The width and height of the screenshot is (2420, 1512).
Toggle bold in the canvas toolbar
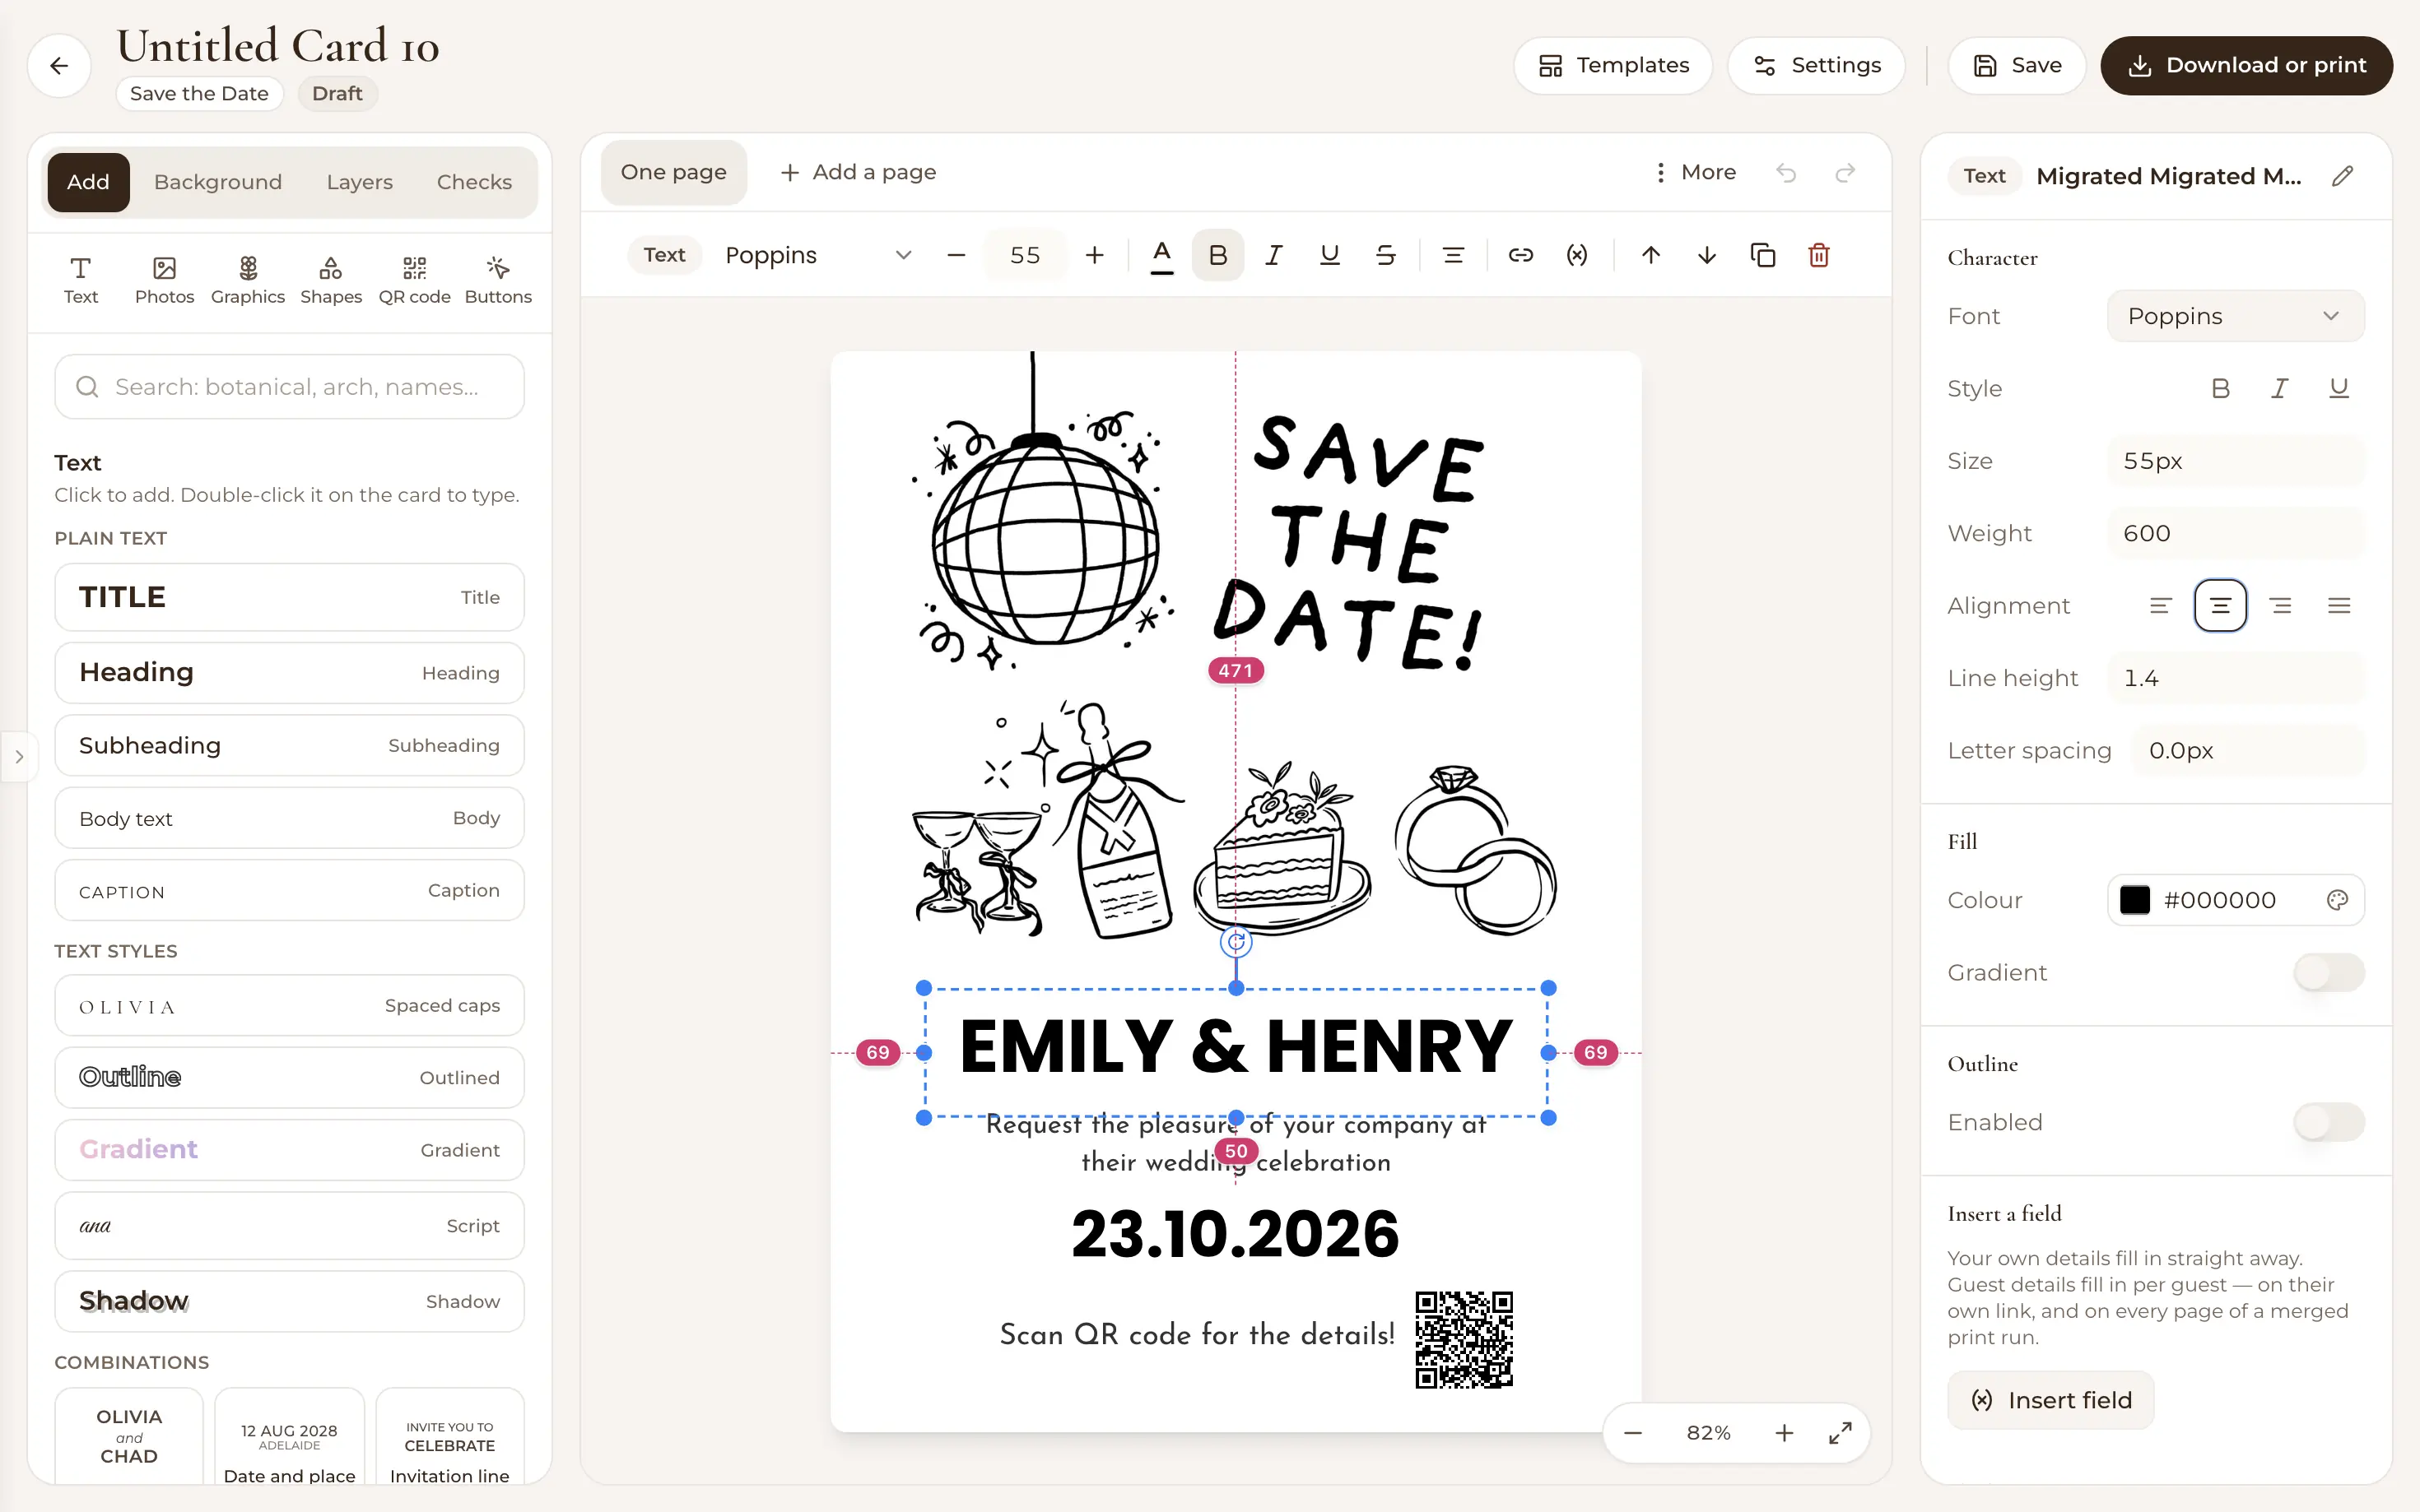(x=1217, y=256)
